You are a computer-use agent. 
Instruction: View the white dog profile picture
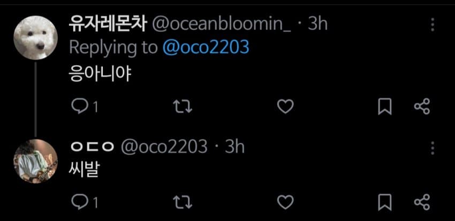pyautogui.click(x=35, y=37)
